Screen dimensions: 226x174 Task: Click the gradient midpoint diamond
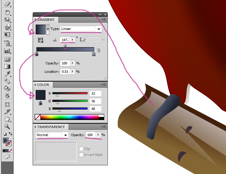pos(65,46)
